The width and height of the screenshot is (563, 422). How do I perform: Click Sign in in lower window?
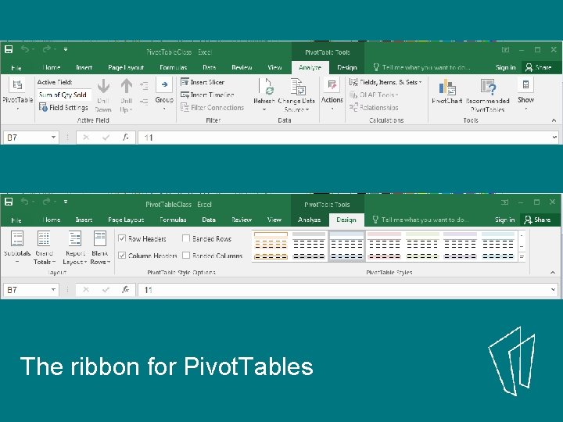click(505, 220)
